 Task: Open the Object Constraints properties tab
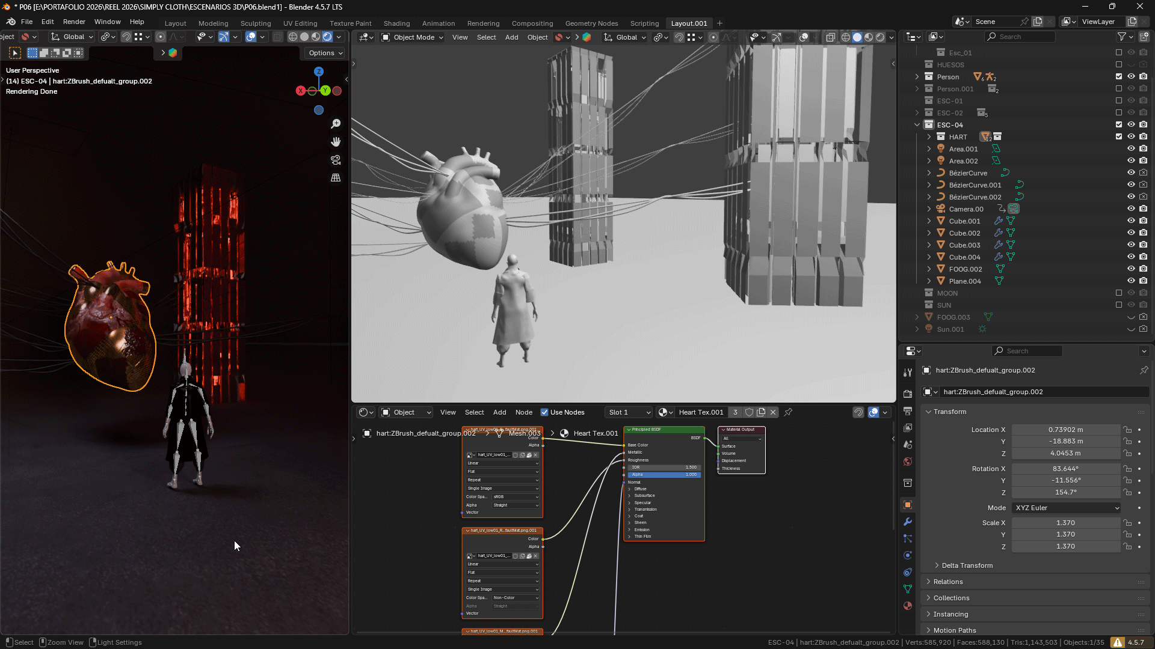[908, 572]
